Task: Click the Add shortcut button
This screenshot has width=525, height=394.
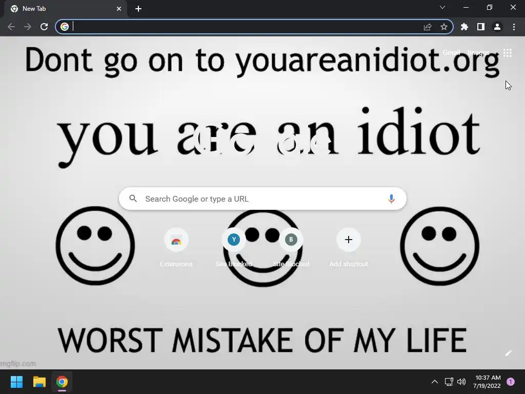Action: (x=349, y=247)
